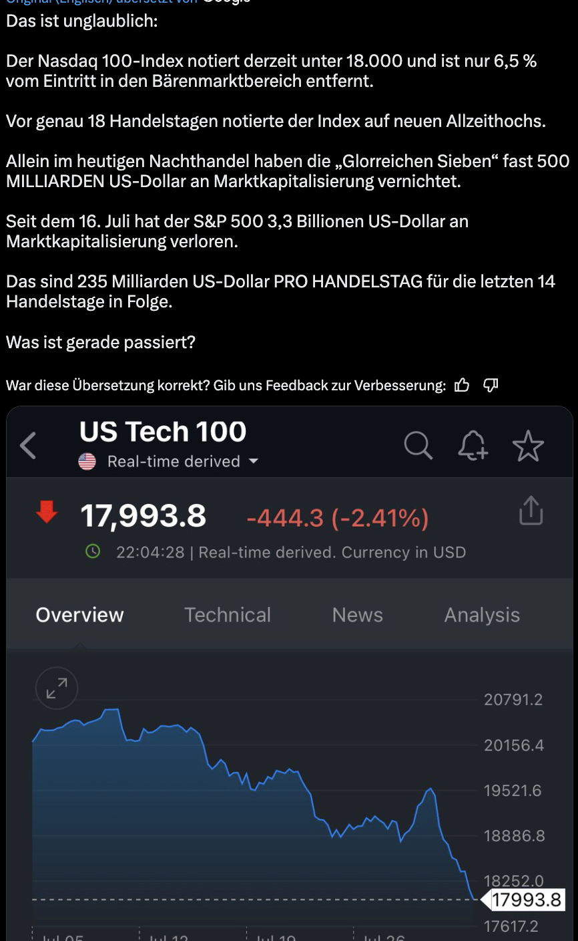Tap the back chevron beside US Tech 100
Viewport: 578px width, 941px height.
28,446
